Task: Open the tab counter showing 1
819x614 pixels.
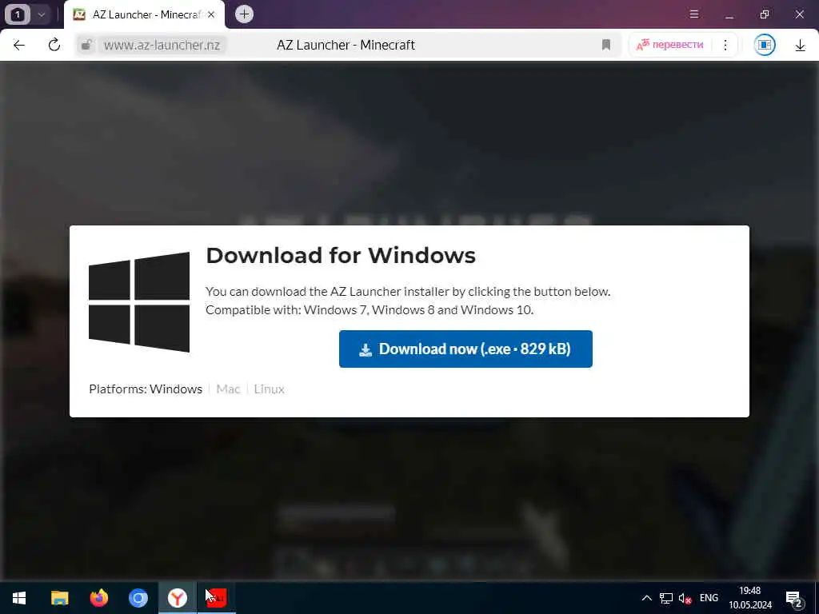Action: point(17,14)
